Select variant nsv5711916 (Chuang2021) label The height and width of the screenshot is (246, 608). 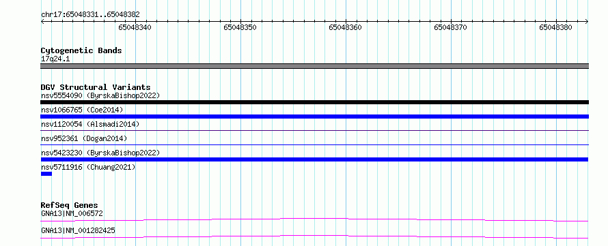pos(88,167)
